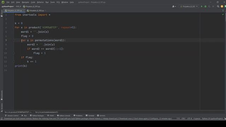Click the fold end marker at line 12

point(14,62)
